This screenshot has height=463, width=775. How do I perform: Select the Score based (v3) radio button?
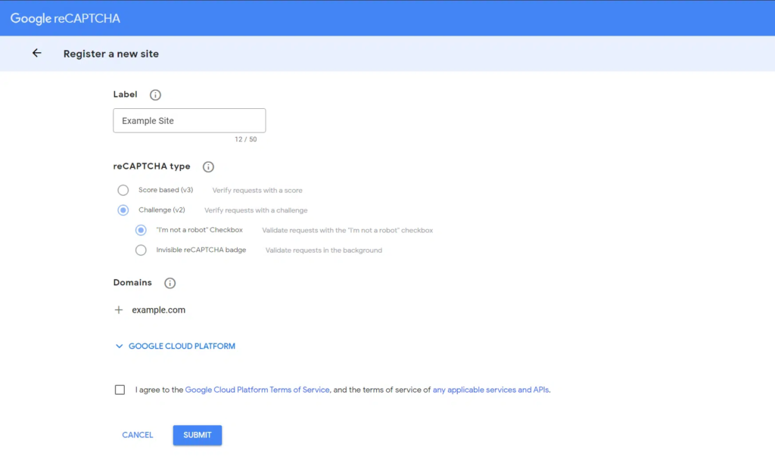coord(123,190)
